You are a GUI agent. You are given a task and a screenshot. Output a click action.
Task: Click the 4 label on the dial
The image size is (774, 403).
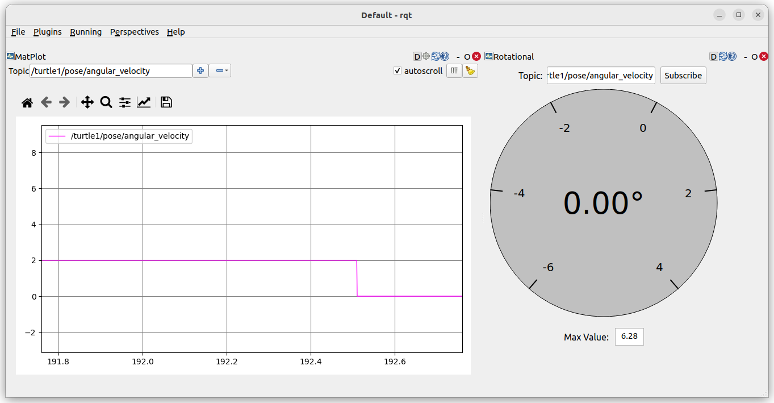(x=659, y=267)
